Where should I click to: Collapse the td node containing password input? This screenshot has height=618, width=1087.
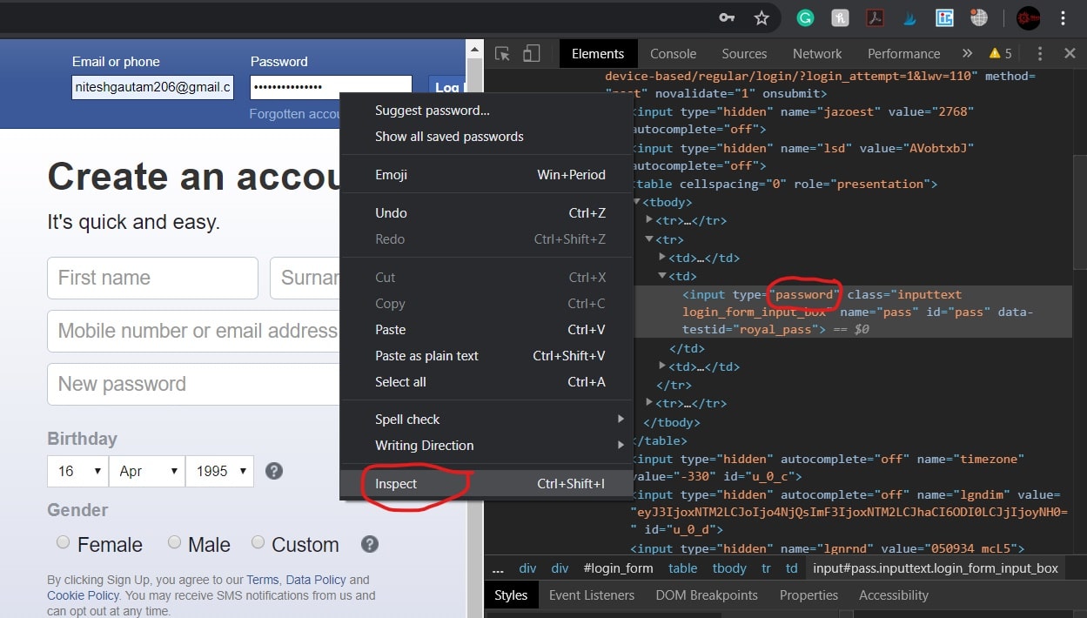[662, 276]
